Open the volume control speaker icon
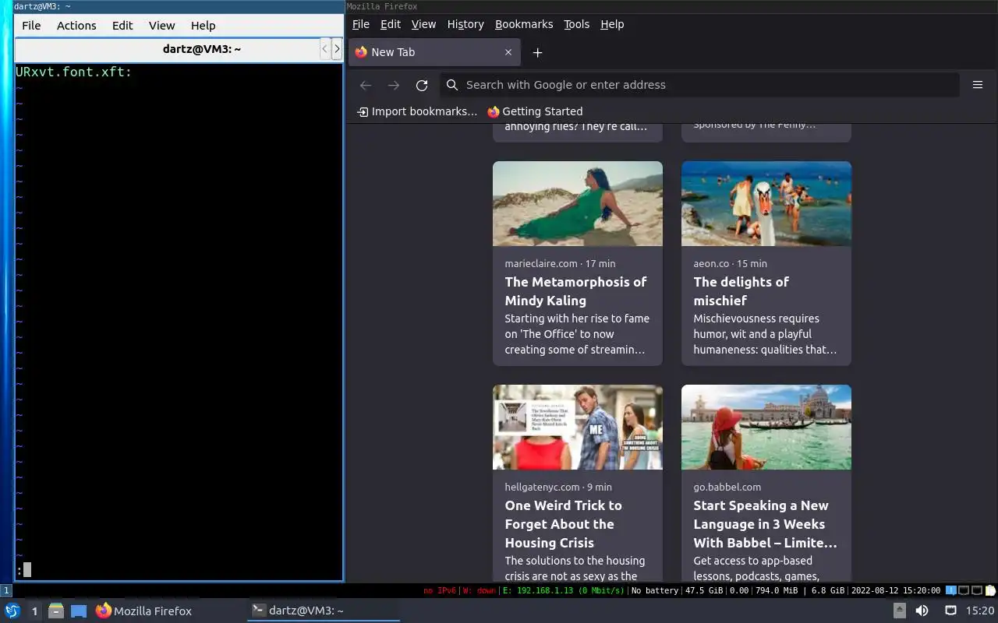This screenshot has width=998, height=623. point(922,611)
